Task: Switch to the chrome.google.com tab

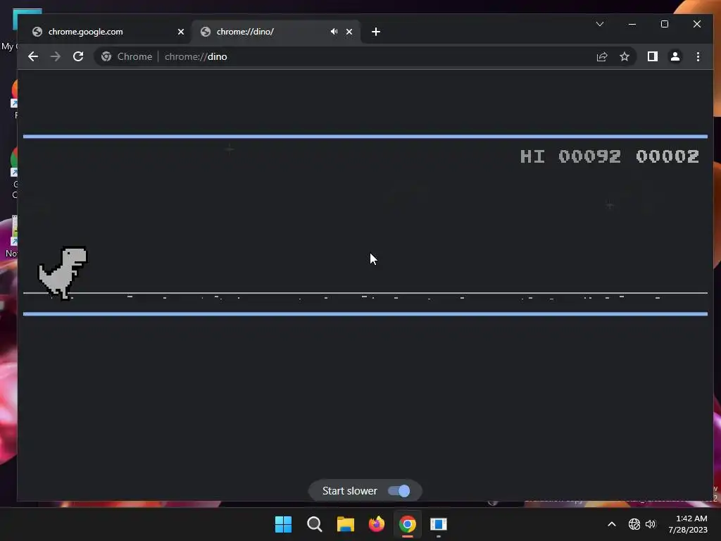Action: [106, 32]
